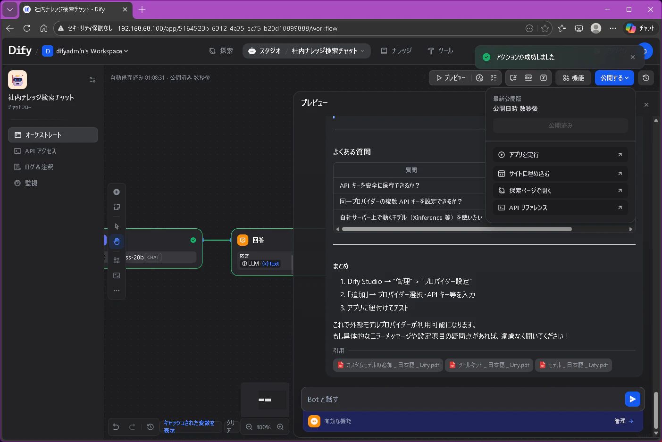Click the add node plus icon on the canvas toolbar

tap(117, 192)
